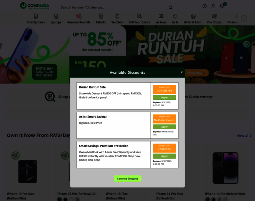Open the Laptops menu label
The height and width of the screenshot is (201, 255).
point(56,22)
